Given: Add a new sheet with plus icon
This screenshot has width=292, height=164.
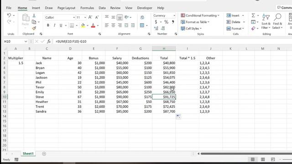Looking at the screenshot, I should [44, 154].
